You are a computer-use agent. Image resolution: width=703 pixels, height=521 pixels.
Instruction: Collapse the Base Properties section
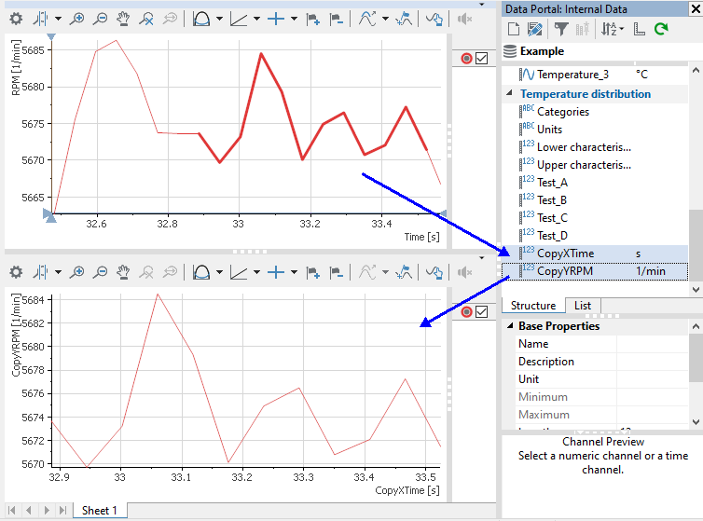click(x=510, y=326)
